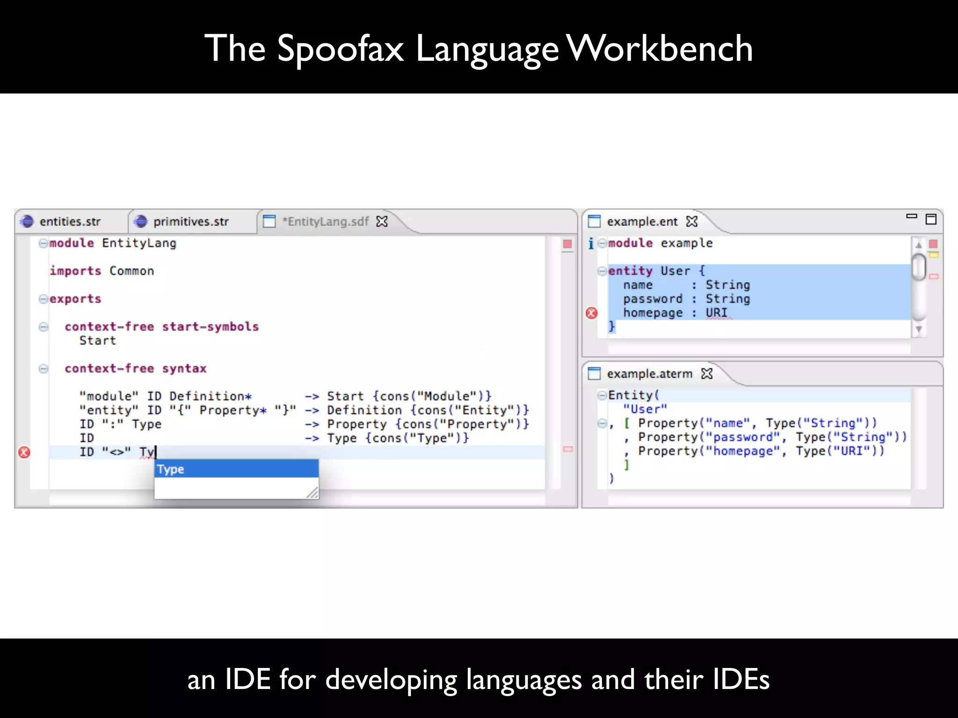Click the info marker beside module example

[x=591, y=244]
